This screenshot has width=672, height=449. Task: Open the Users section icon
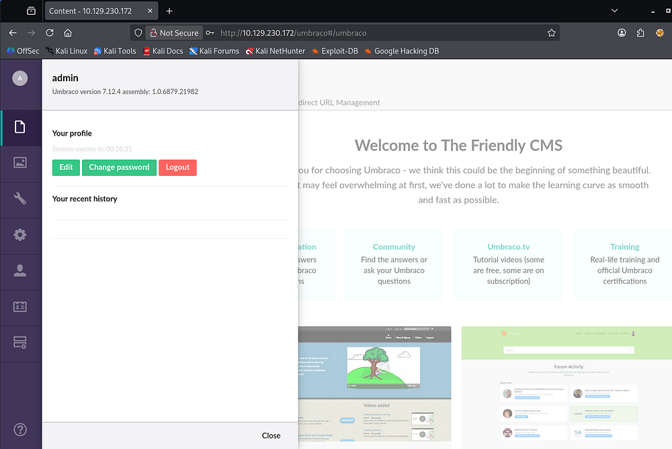(20, 270)
